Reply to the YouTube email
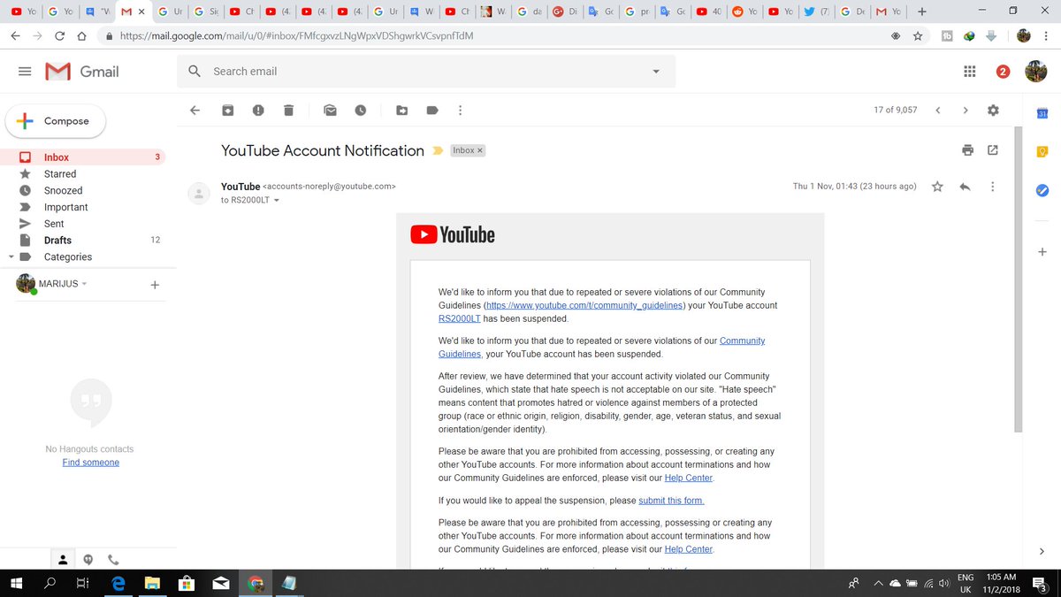 tap(965, 187)
